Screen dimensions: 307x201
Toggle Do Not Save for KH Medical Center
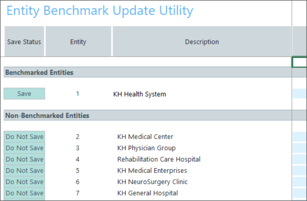[x=24, y=137]
